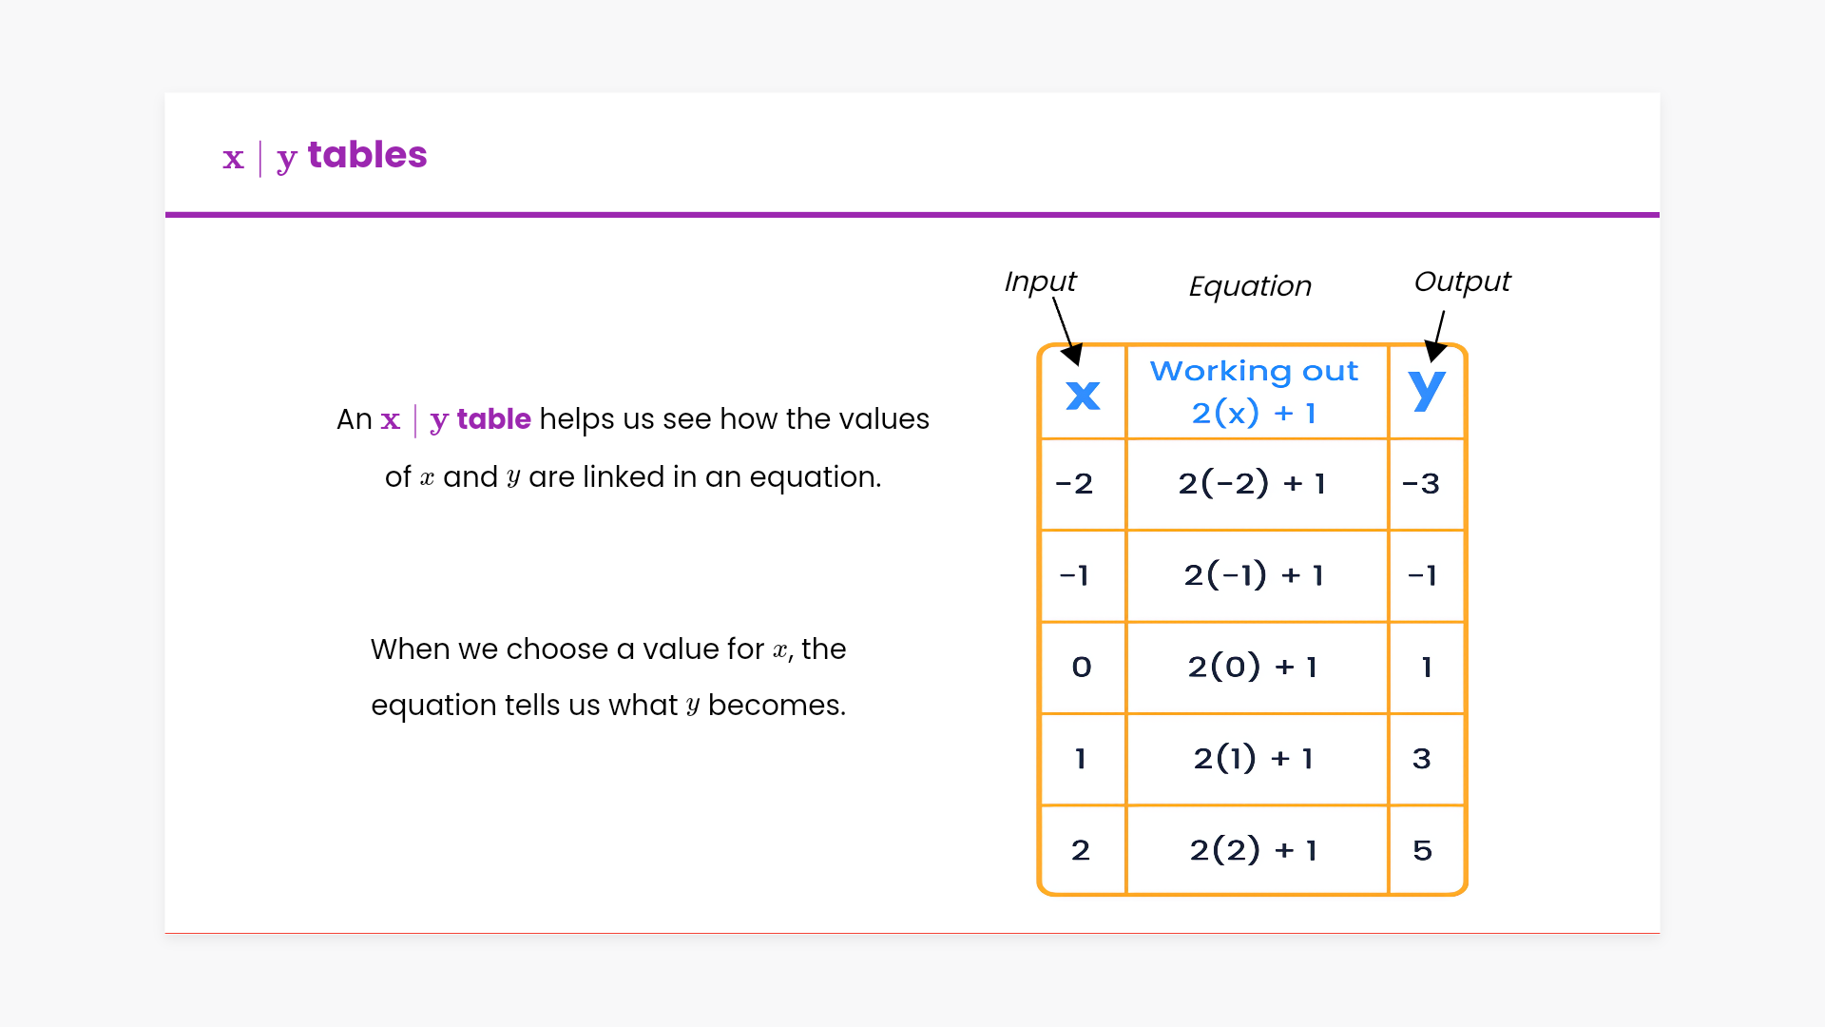This screenshot has height=1027, width=1825.
Task: Click the 2(-2) + 1 working cell
Action: click(x=1253, y=483)
